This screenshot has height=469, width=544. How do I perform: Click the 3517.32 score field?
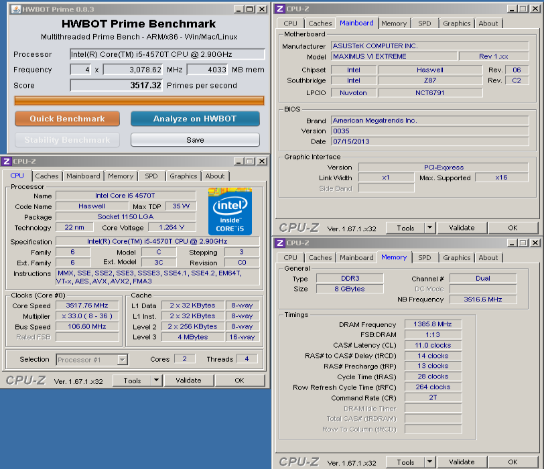pyautogui.click(x=116, y=85)
